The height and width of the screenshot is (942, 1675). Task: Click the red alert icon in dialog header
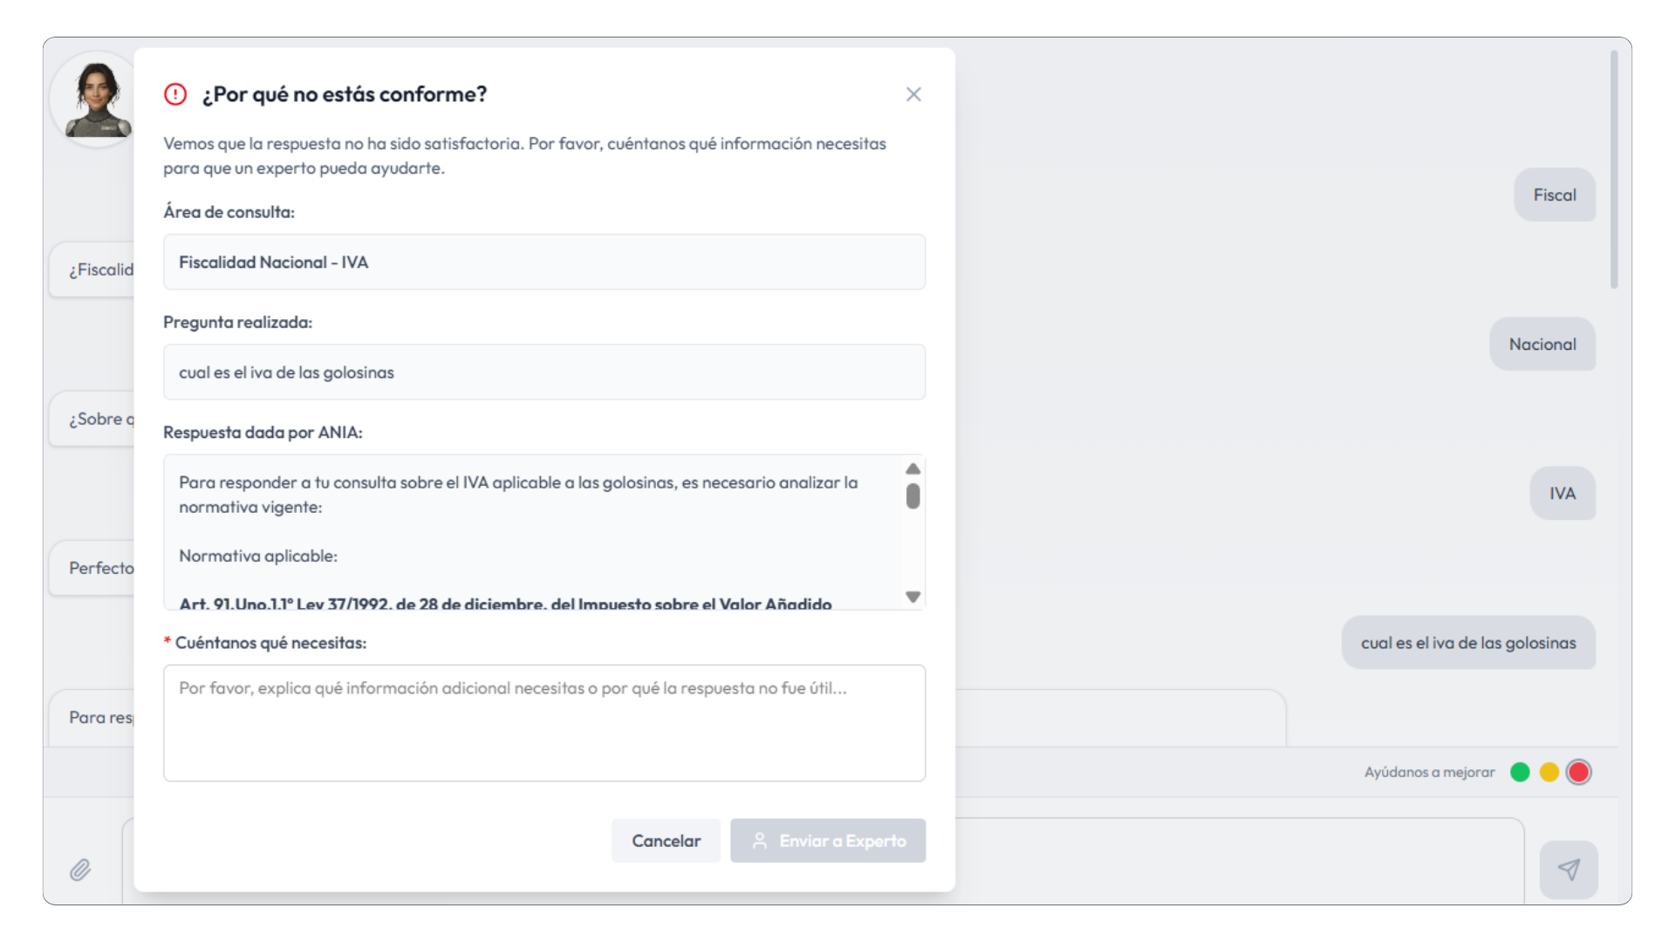pyautogui.click(x=175, y=94)
